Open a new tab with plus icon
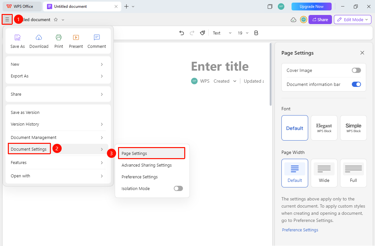Image resolution: width=375 pixels, height=246 pixels. 126,7
